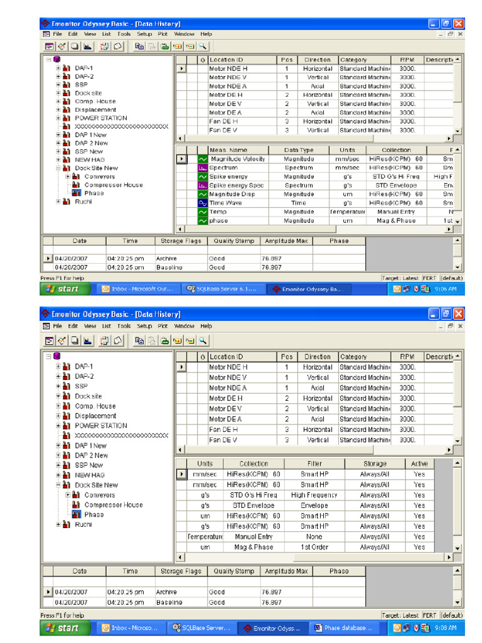
Task: Open the Window menu in lower window
Action: pos(184,326)
